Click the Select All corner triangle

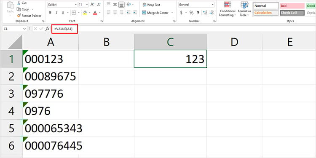[14, 42]
